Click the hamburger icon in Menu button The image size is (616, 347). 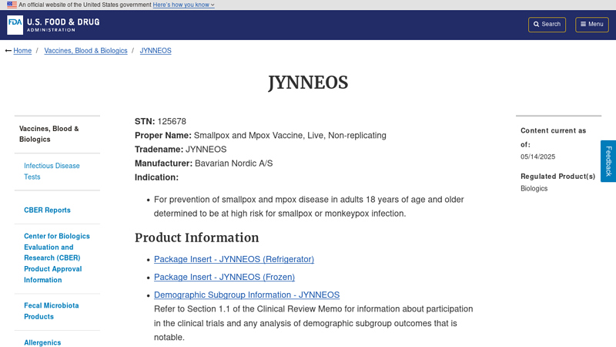coord(583,25)
